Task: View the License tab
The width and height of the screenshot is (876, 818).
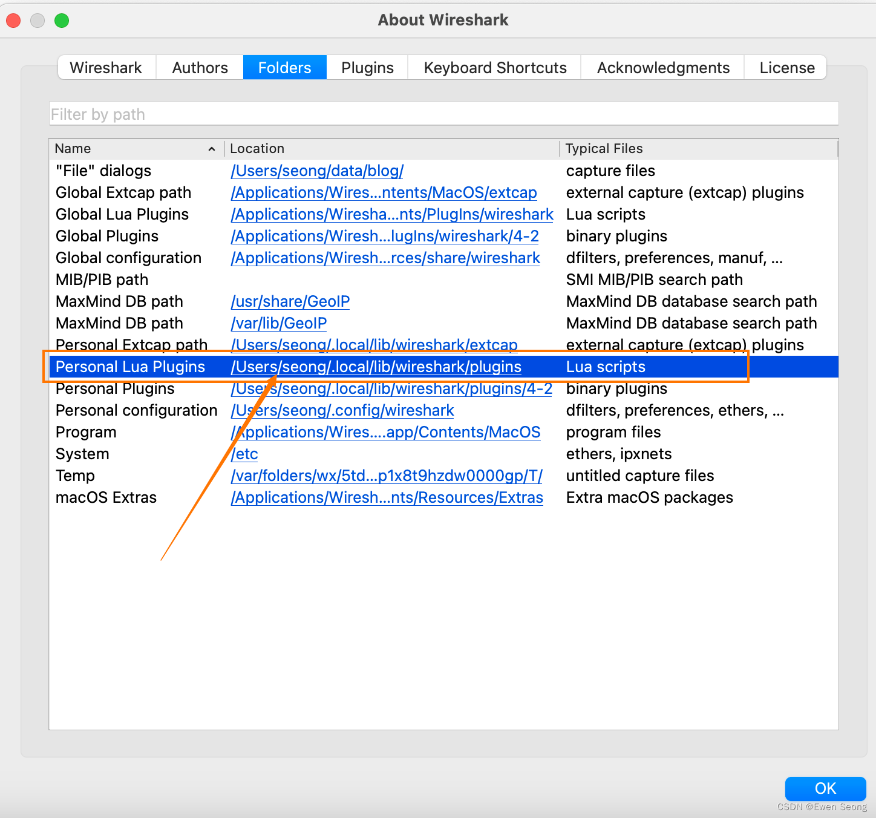Action: coord(786,68)
